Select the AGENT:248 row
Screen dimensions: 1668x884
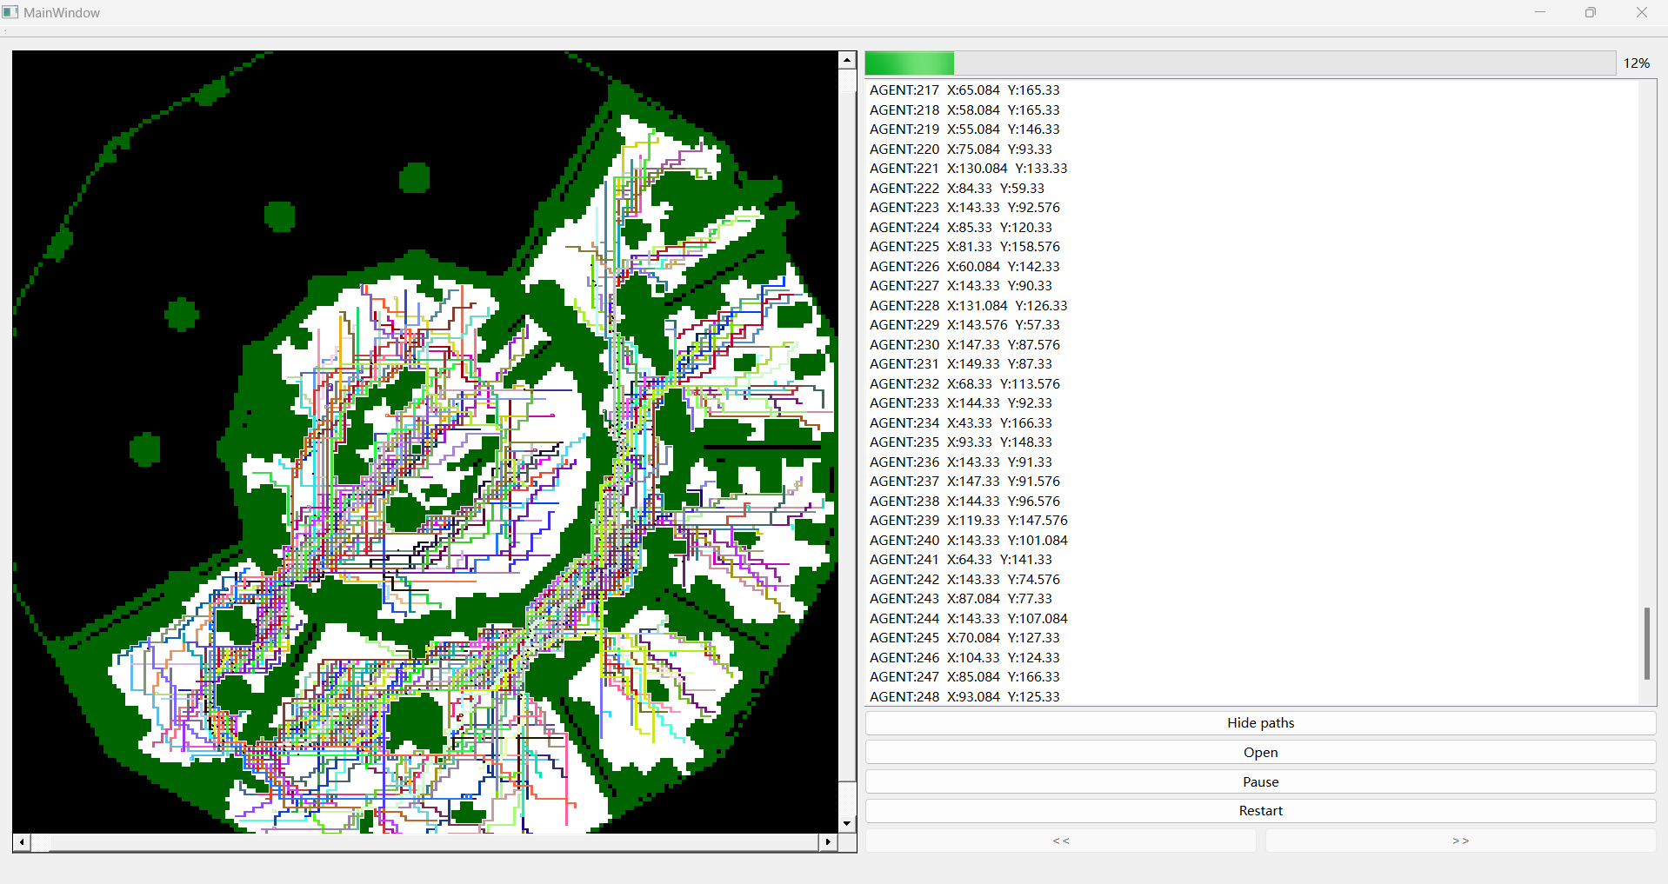(1252, 696)
